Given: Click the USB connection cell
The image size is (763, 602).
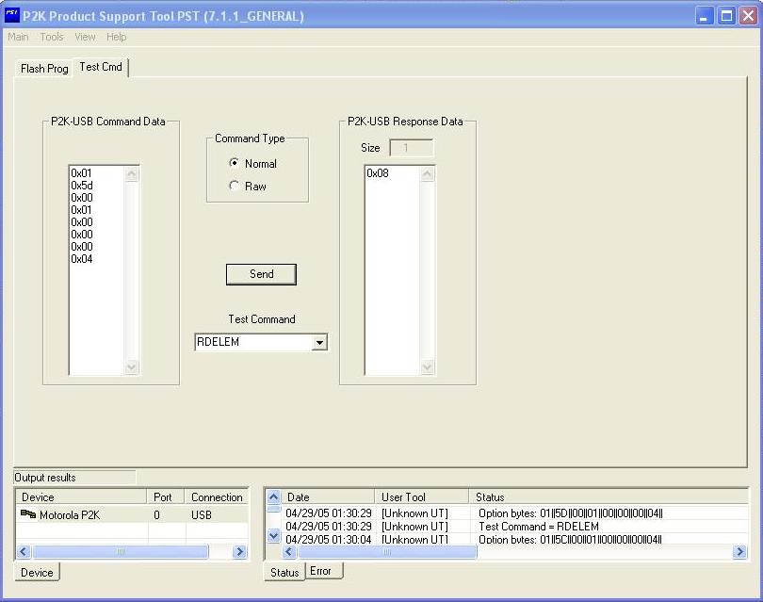Looking at the screenshot, I should [x=202, y=515].
